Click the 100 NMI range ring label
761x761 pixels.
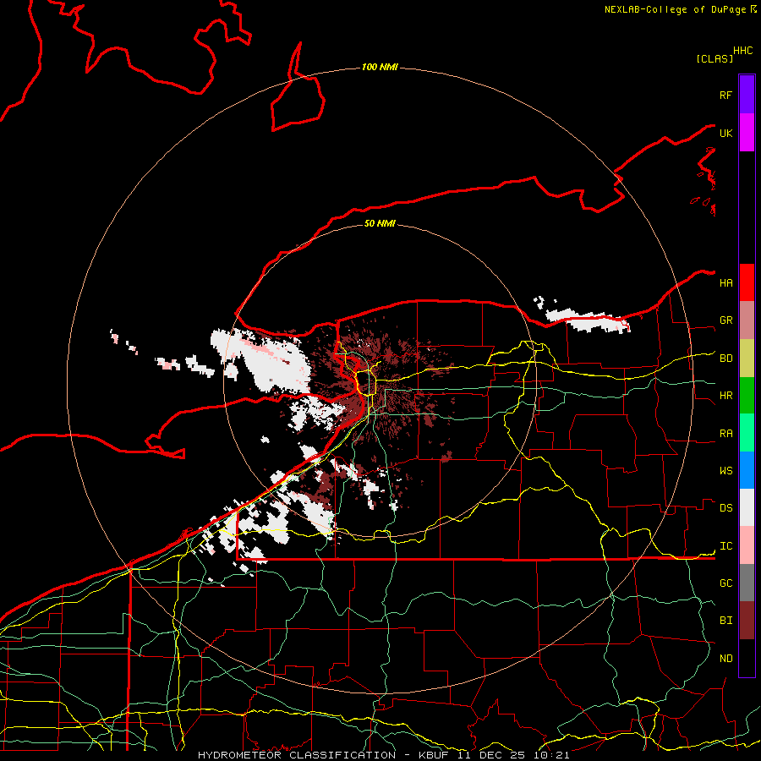[380, 67]
